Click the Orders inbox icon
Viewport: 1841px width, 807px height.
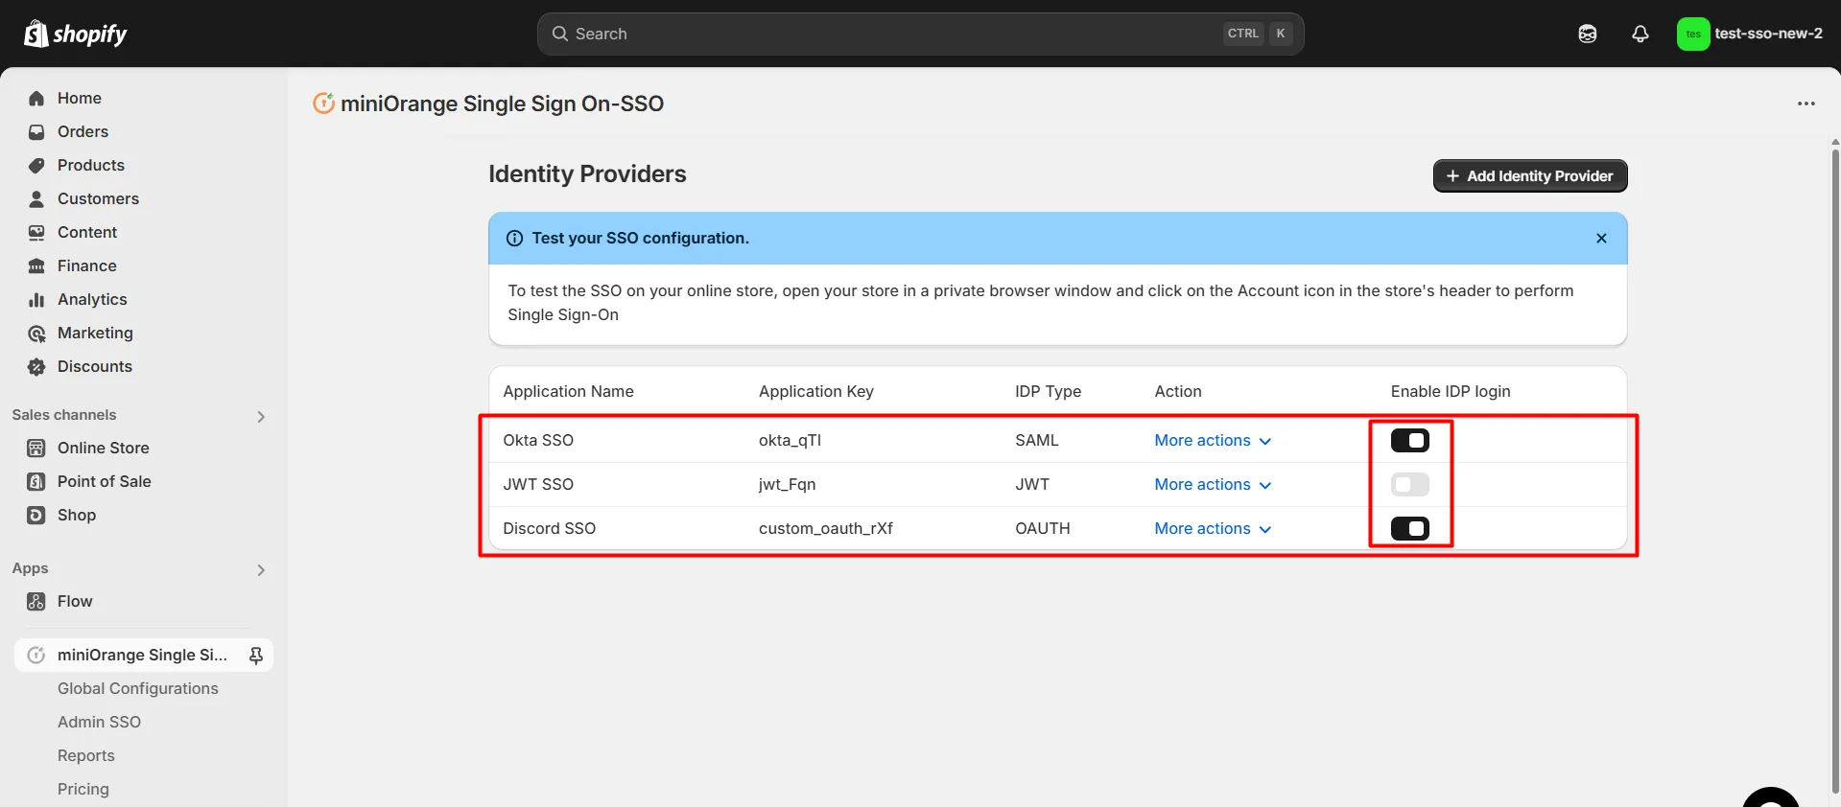[36, 132]
